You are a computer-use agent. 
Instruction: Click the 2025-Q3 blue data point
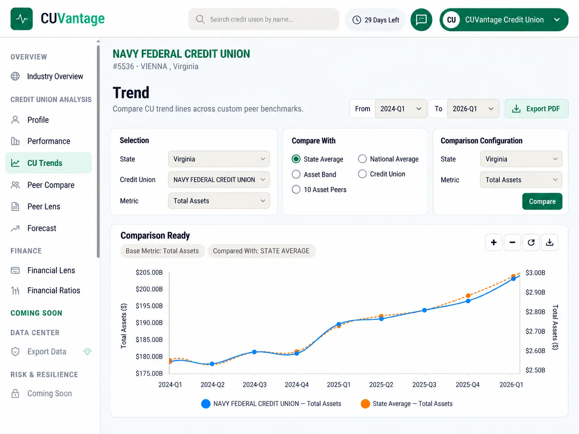(424, 310)
